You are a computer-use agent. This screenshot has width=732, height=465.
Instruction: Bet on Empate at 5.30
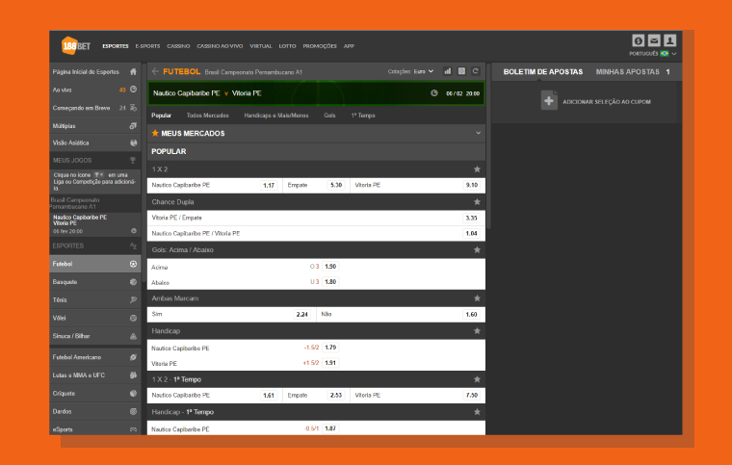pyautogui.click(x=336, y=185)
